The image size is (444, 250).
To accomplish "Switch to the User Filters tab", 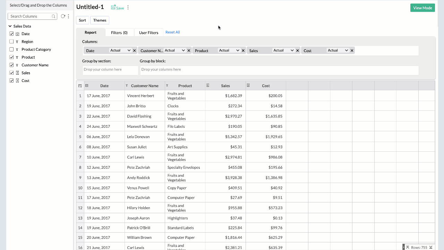I will tap(148, 32).
